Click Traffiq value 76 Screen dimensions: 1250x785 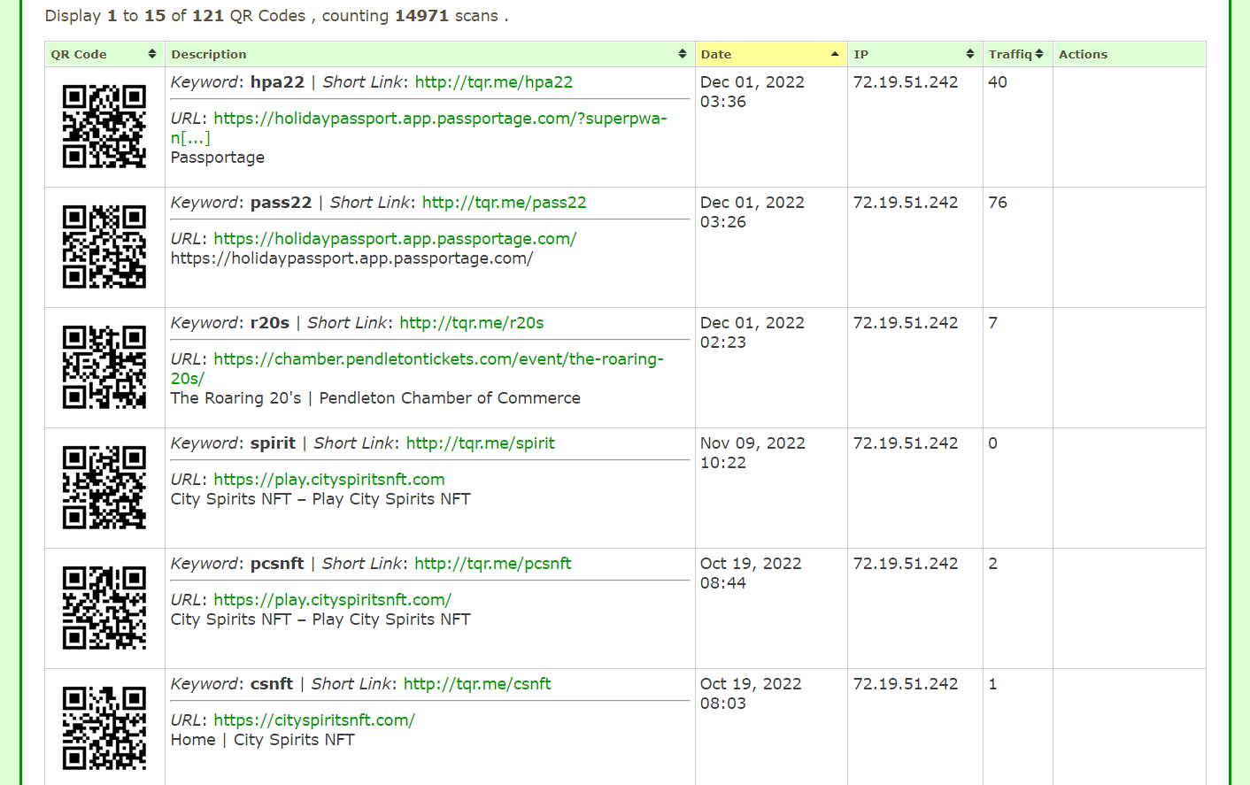[x=998, y=203]
